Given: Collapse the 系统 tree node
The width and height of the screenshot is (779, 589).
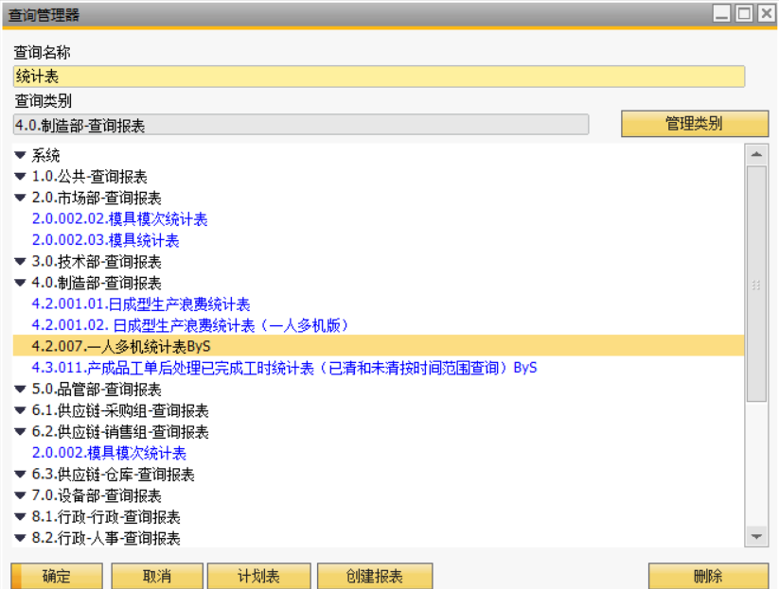Looking at the screenshot, I should [21, 156].
